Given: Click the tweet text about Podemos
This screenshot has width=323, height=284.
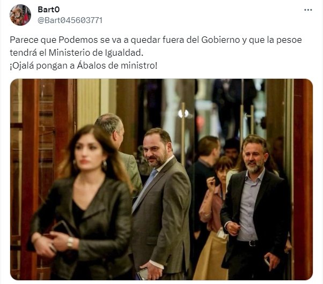Looking at the screenshot, I should (156, 53).
